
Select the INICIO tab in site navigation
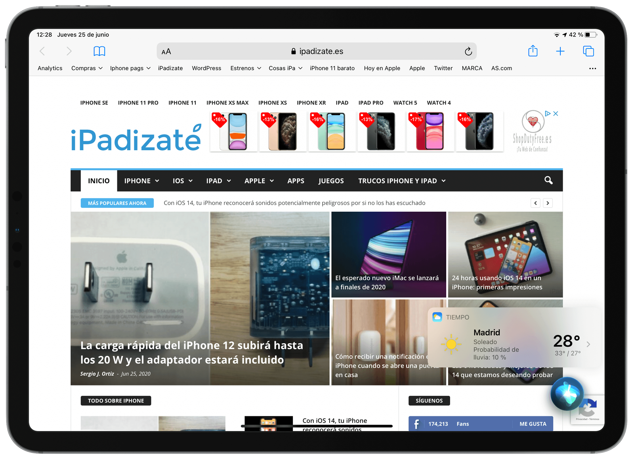coord(99,181)
